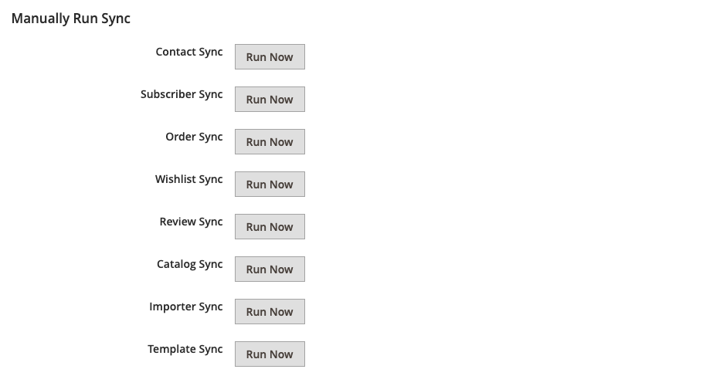The height and width of the screenshot is (376, 723).
Task: Start the Wishlist Sync manually
Action: pyautogui.click(x=270, y=185)
